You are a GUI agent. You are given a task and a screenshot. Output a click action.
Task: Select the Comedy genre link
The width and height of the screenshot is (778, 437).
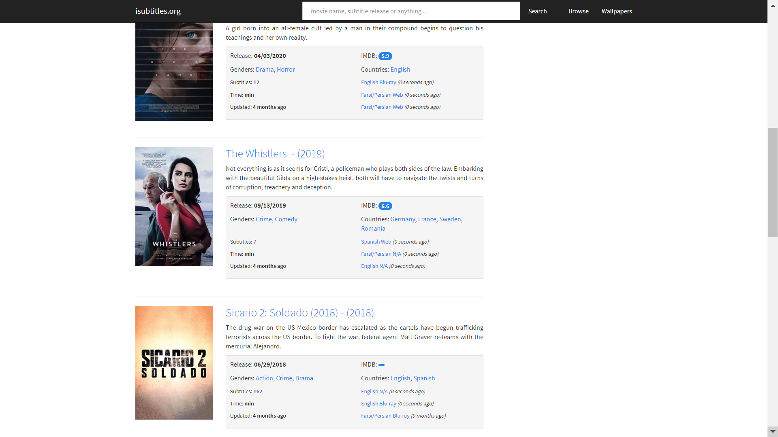click(286, 219)
